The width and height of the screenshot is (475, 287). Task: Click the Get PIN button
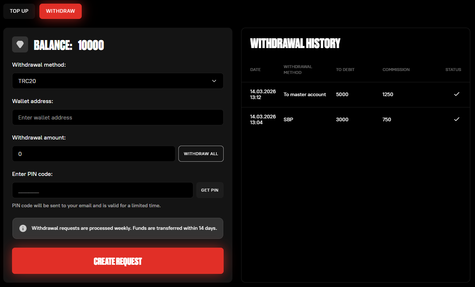pyautogui.click(x=210, y=190)
